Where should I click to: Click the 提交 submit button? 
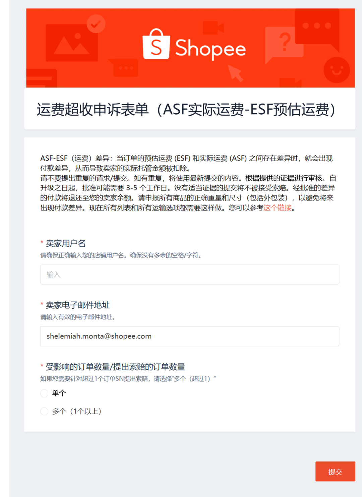pos(335,472)
